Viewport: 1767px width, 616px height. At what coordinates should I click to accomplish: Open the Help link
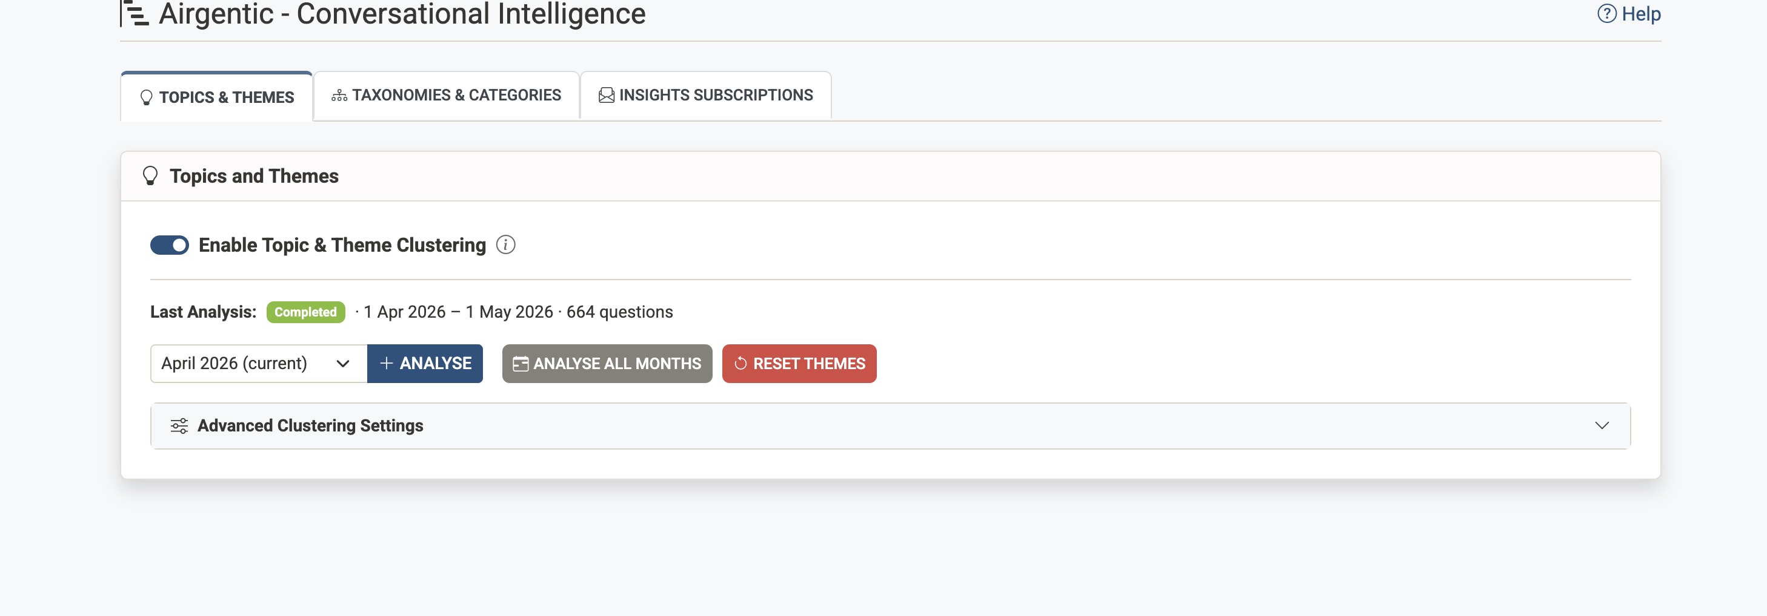[x=1640, y=14]
